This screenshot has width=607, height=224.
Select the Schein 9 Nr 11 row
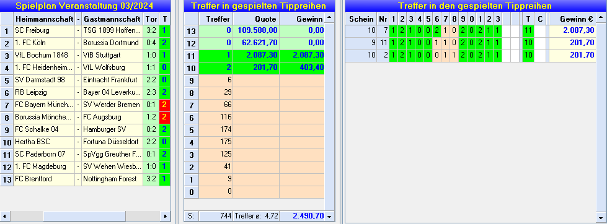pos(470,44)
